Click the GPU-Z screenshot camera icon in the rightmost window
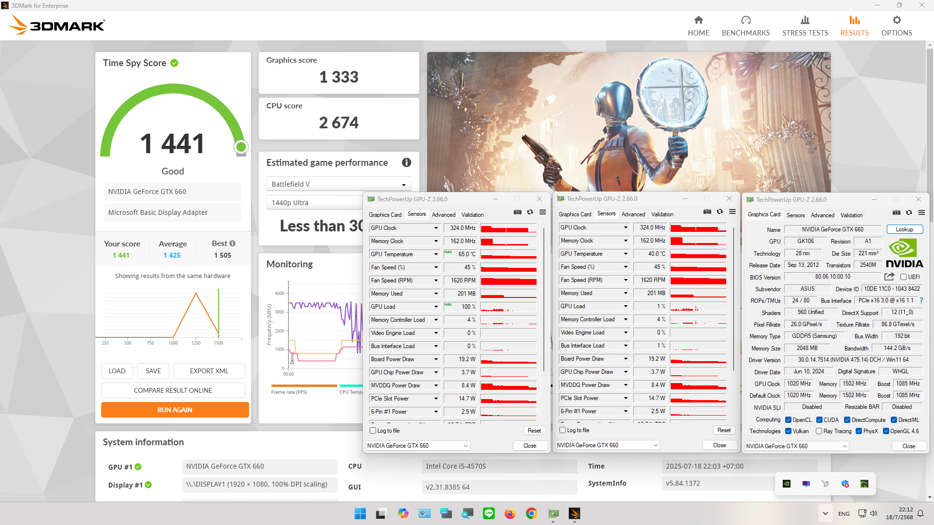Image resolution: width=934 pixels, height=525 pixels. [896, 213]
